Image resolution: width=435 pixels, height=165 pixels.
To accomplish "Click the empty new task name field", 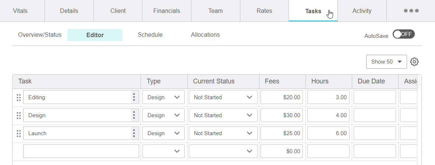I will tap(81, 151).
